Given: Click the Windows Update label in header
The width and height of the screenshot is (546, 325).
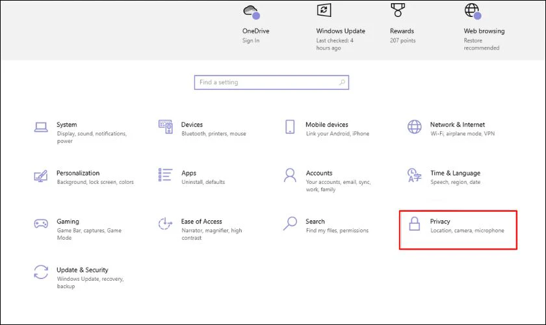Looking at the screenshot, I should coord(341,31).
